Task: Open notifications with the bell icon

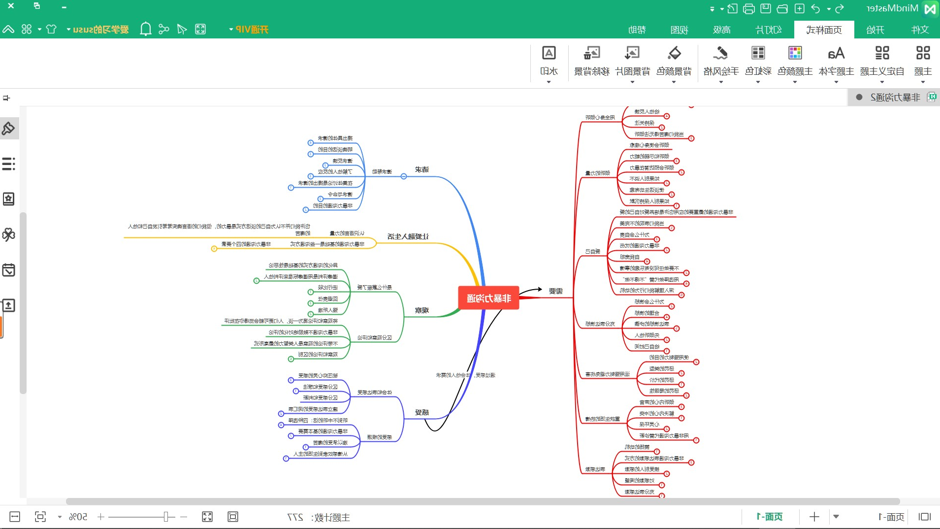Action: coord(146,29)
